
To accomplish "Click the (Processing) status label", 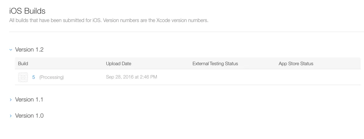I will point(51,77).
